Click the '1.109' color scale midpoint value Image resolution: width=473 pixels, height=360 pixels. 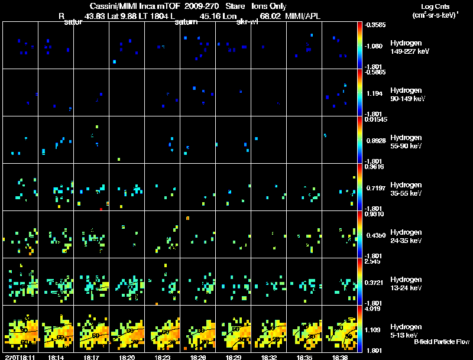click(374, 330)
